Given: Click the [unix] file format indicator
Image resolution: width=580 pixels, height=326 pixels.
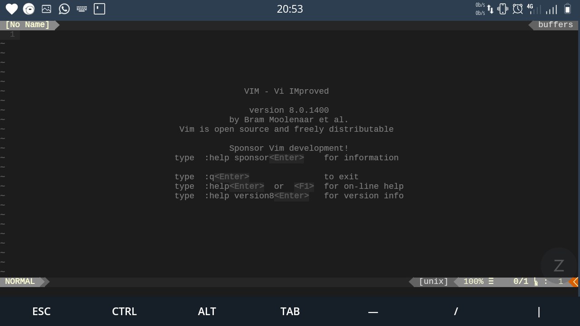Looking at the screenshot, I should click(x=434, y=282).
